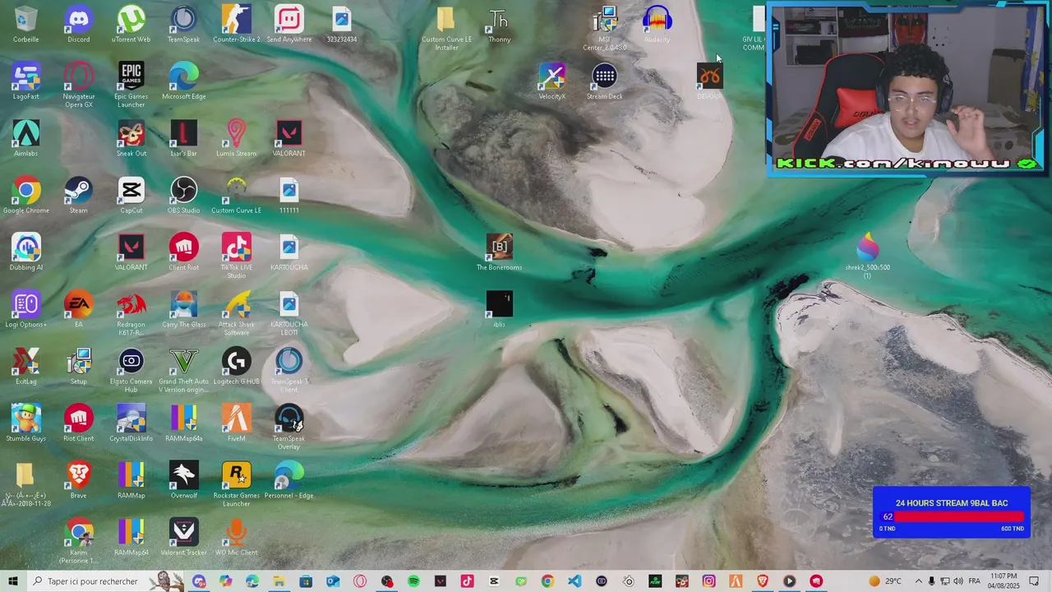
Task: Open Carry The Glass game shortcut
Action: (x=183, y=308)
